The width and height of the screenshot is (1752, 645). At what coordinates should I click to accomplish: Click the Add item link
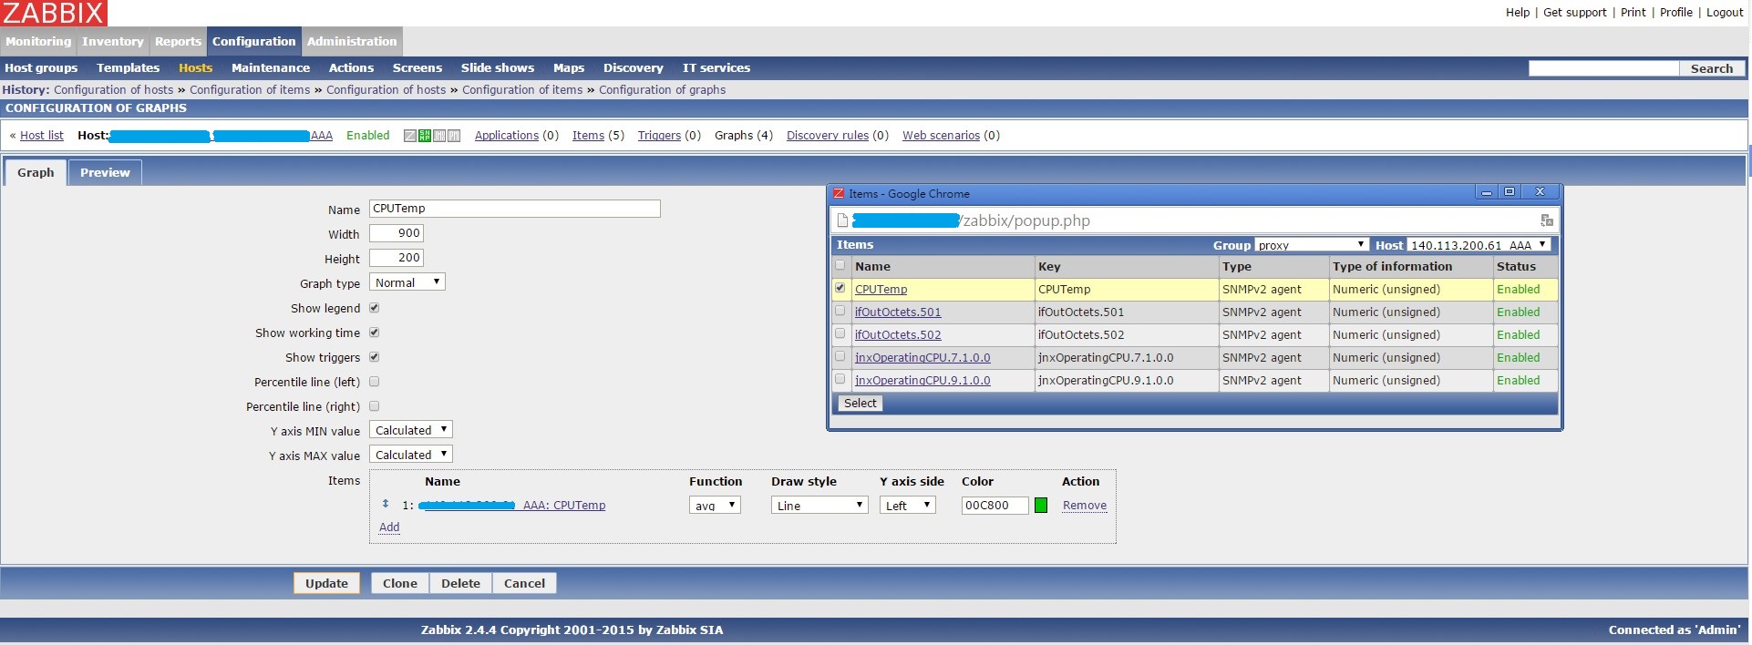coord(389,527)
